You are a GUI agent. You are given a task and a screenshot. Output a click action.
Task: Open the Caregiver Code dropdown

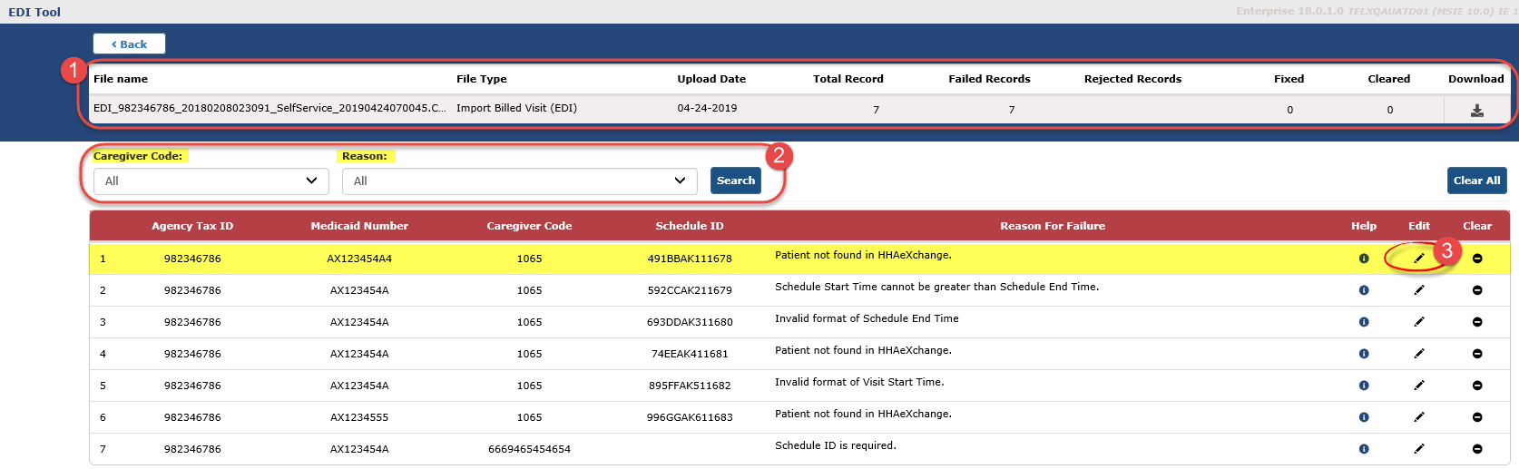click(211, 181)
